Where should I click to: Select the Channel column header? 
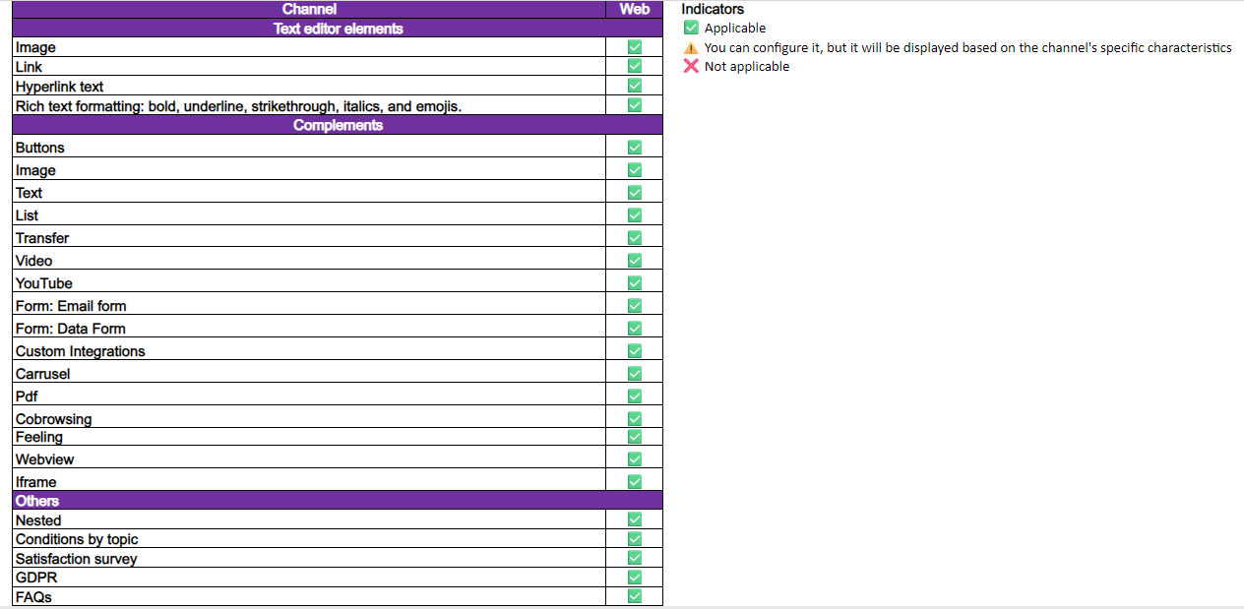[x=309, y=9]
